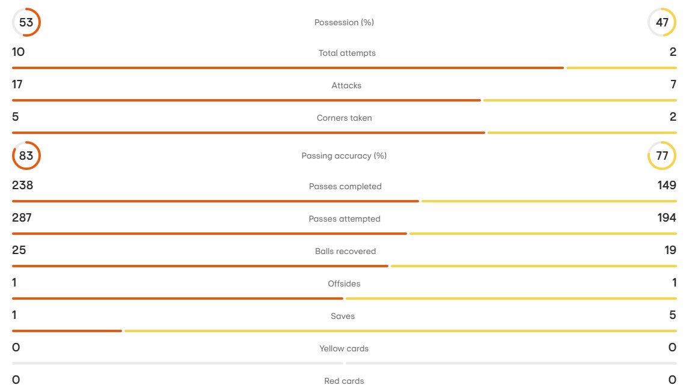Viewport: 689px width, 391px height.
Task: Click the yellow Saves bar
Action: (x=400, y=331)
